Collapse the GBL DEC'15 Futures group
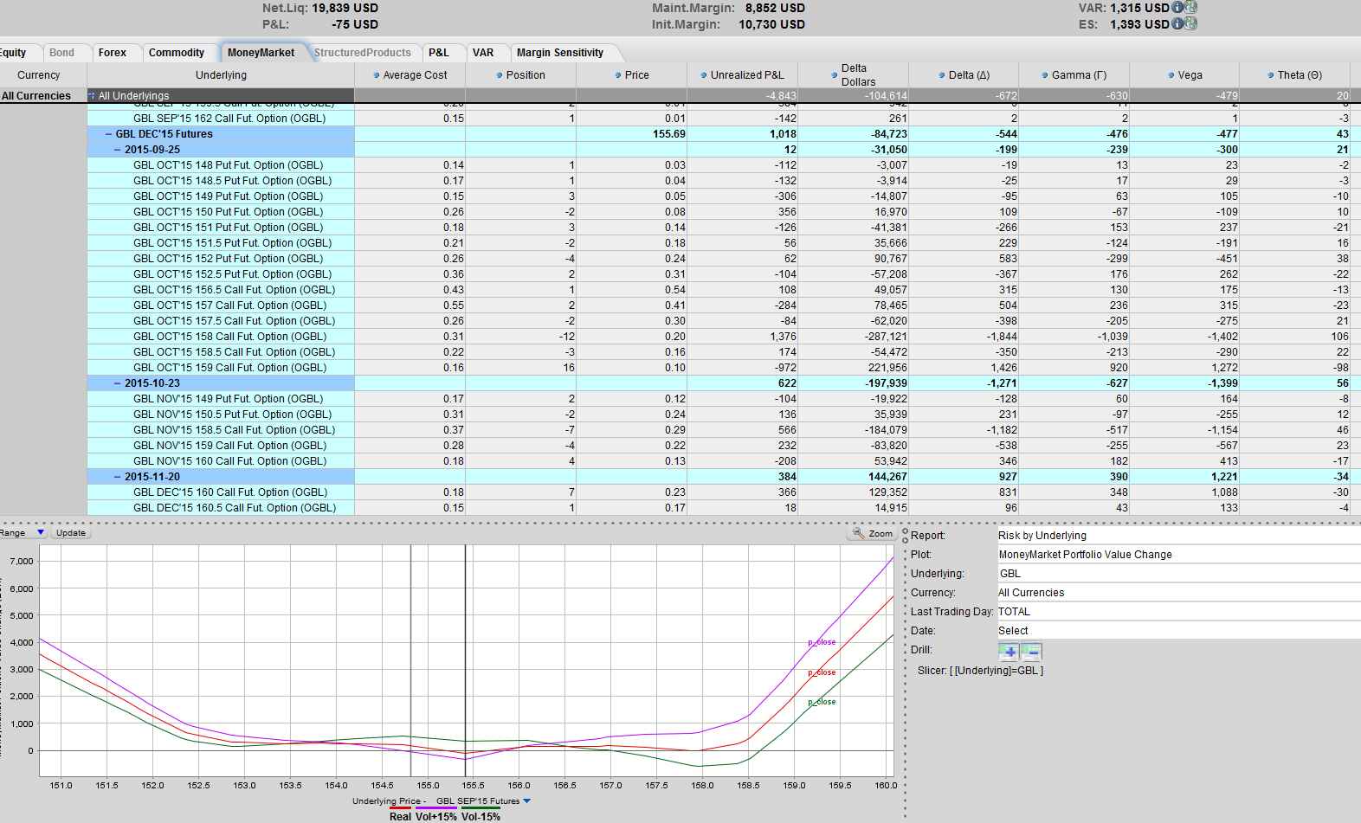 109,134
